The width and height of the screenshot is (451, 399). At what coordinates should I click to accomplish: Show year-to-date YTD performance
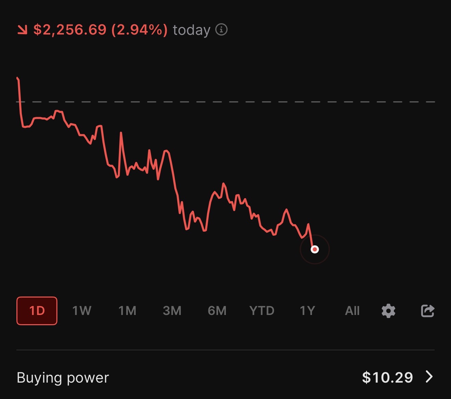pos(262,311)
